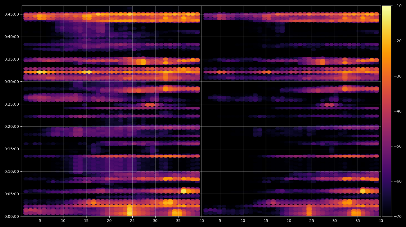This screenshot has width=406, height=227.
Task: Click the −10 colorbar tick label
Action: point(398,6)
